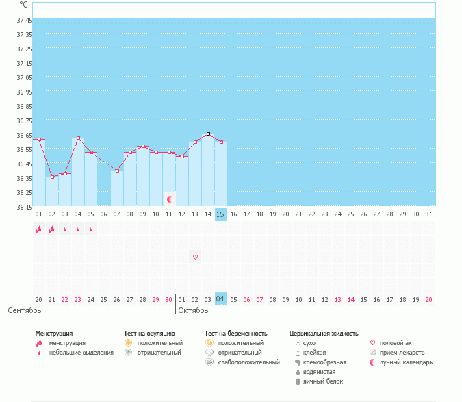Click the lunar calendar legend icon

373,362
